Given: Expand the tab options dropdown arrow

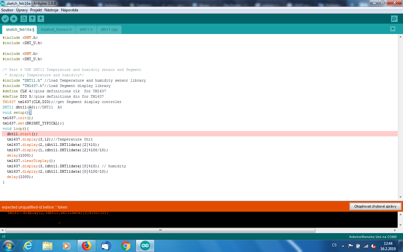Looking at the screenshot, I should (393, 29).
